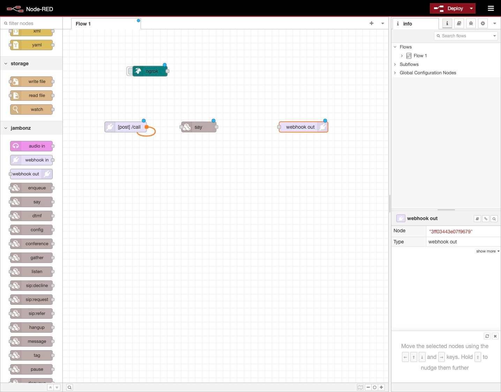Find webhook out node in workspace
The height and width of the screenshot is (392, 501).
(x=494, y=219)
